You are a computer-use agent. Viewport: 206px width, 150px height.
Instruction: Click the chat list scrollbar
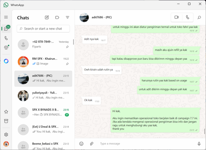[x=73, y=42]
